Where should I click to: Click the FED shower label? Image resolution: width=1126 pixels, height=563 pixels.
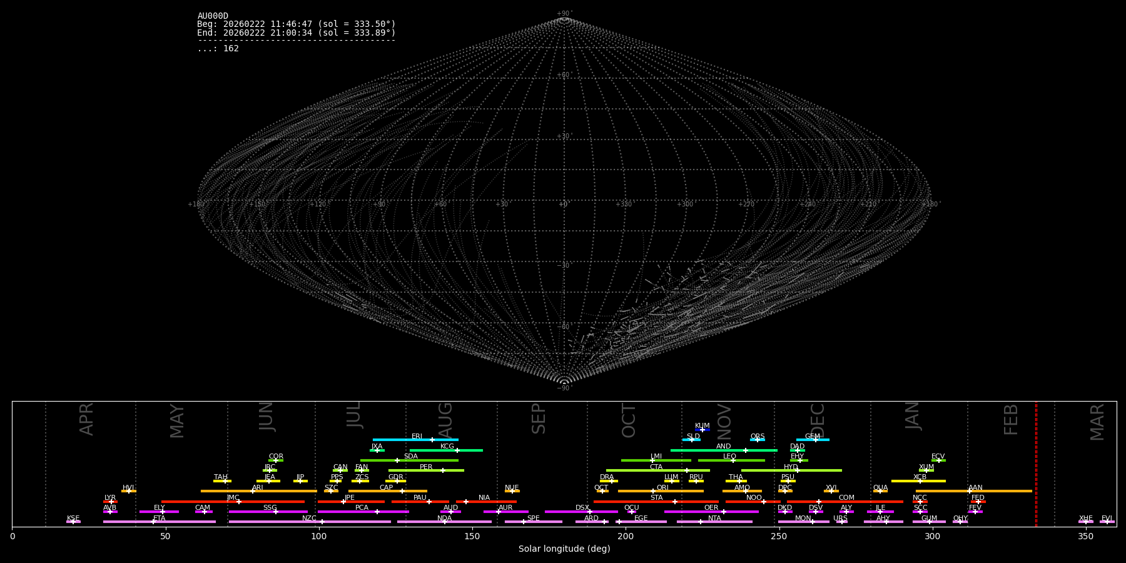978,498
